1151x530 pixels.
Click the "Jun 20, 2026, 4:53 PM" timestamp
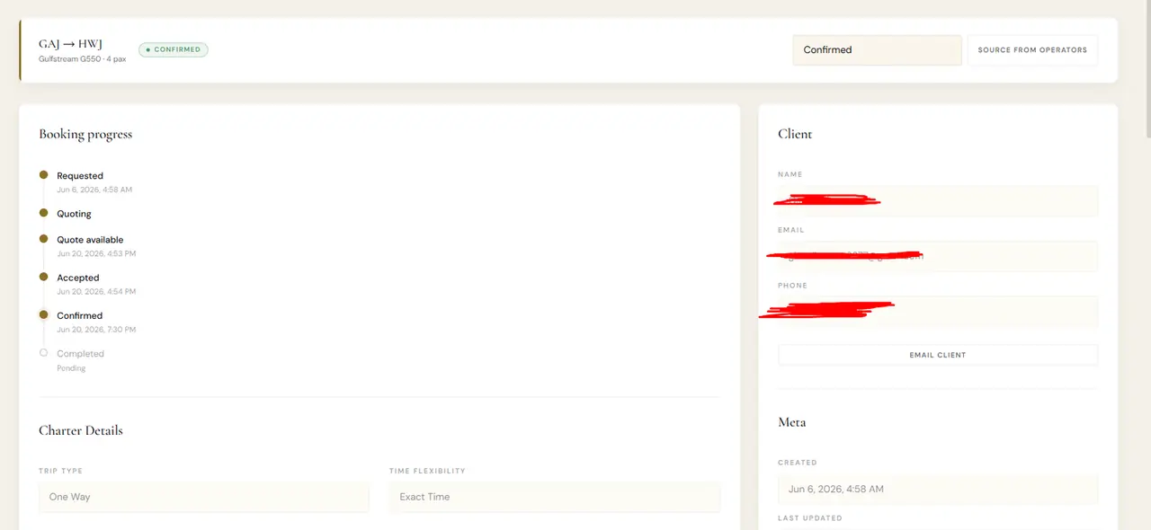(96, 254)
